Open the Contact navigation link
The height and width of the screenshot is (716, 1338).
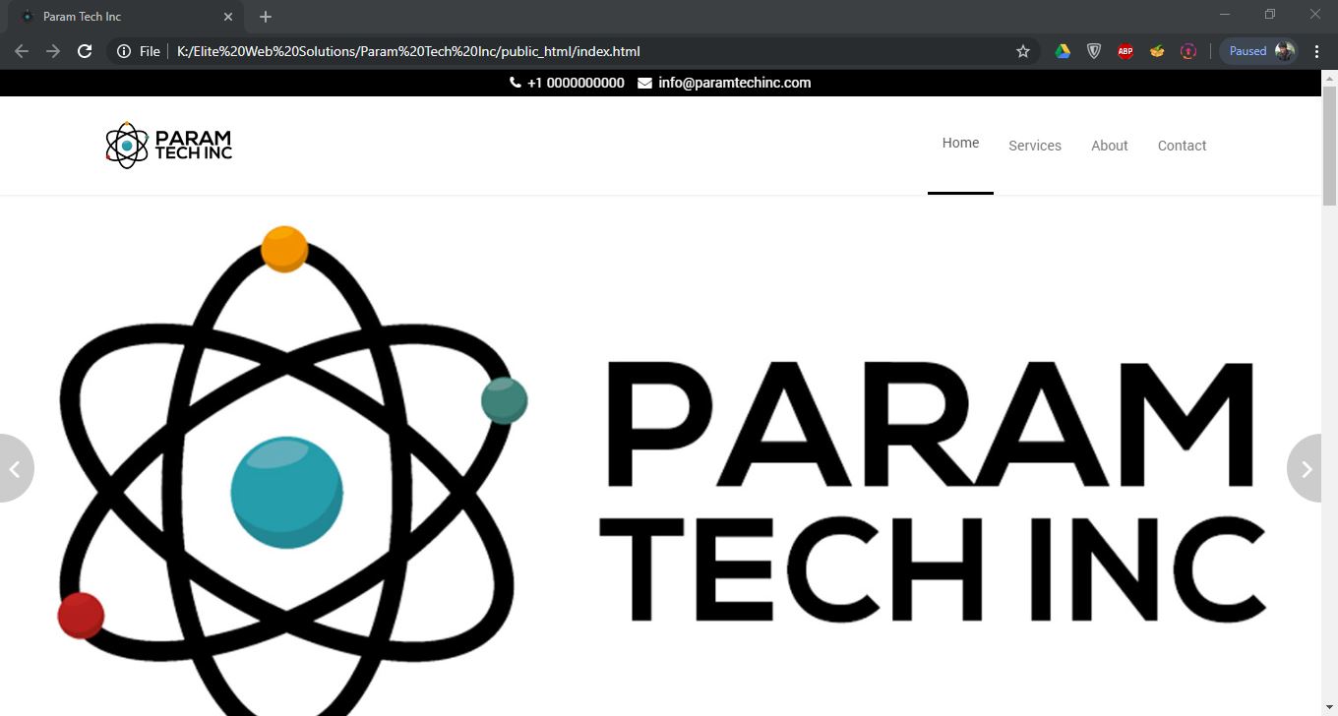point(1182,146)
